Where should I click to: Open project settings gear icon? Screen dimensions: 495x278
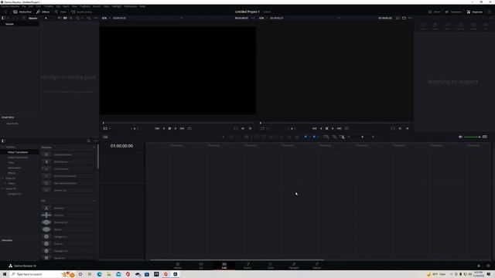tap(488, 266)
